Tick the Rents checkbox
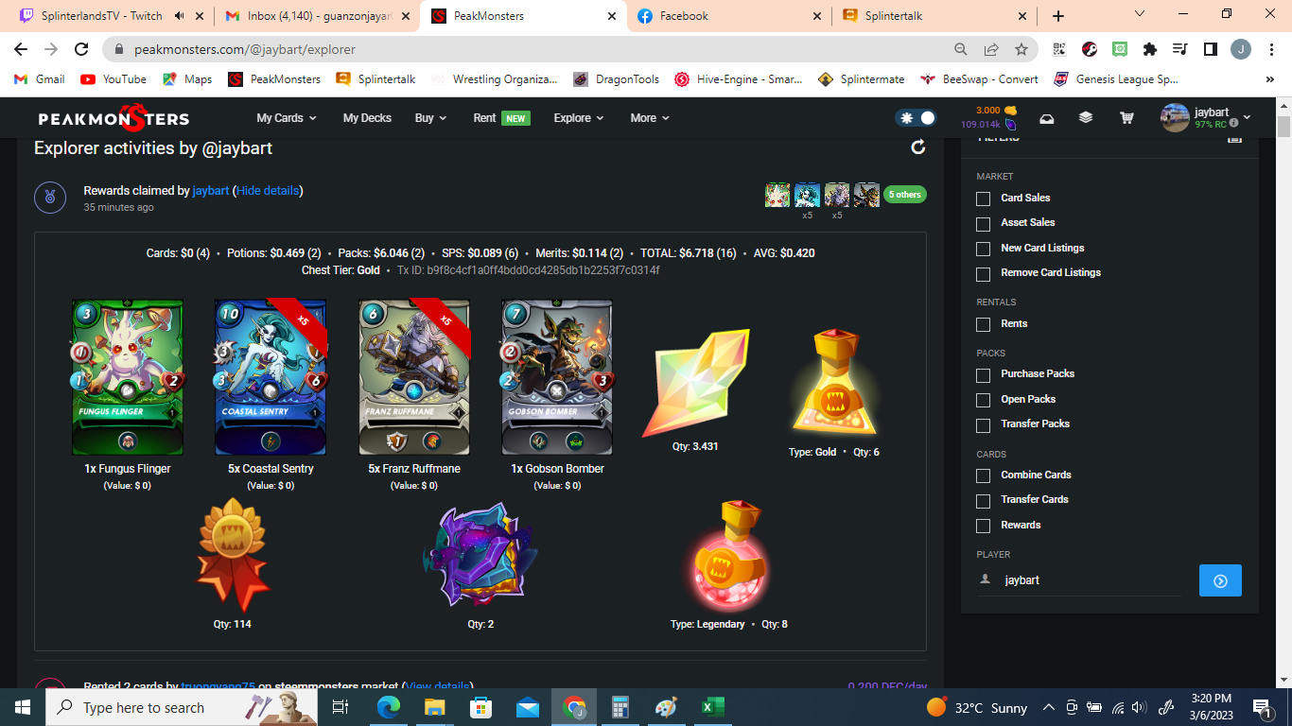The image size is (1292, 726). tap(984, 324)
